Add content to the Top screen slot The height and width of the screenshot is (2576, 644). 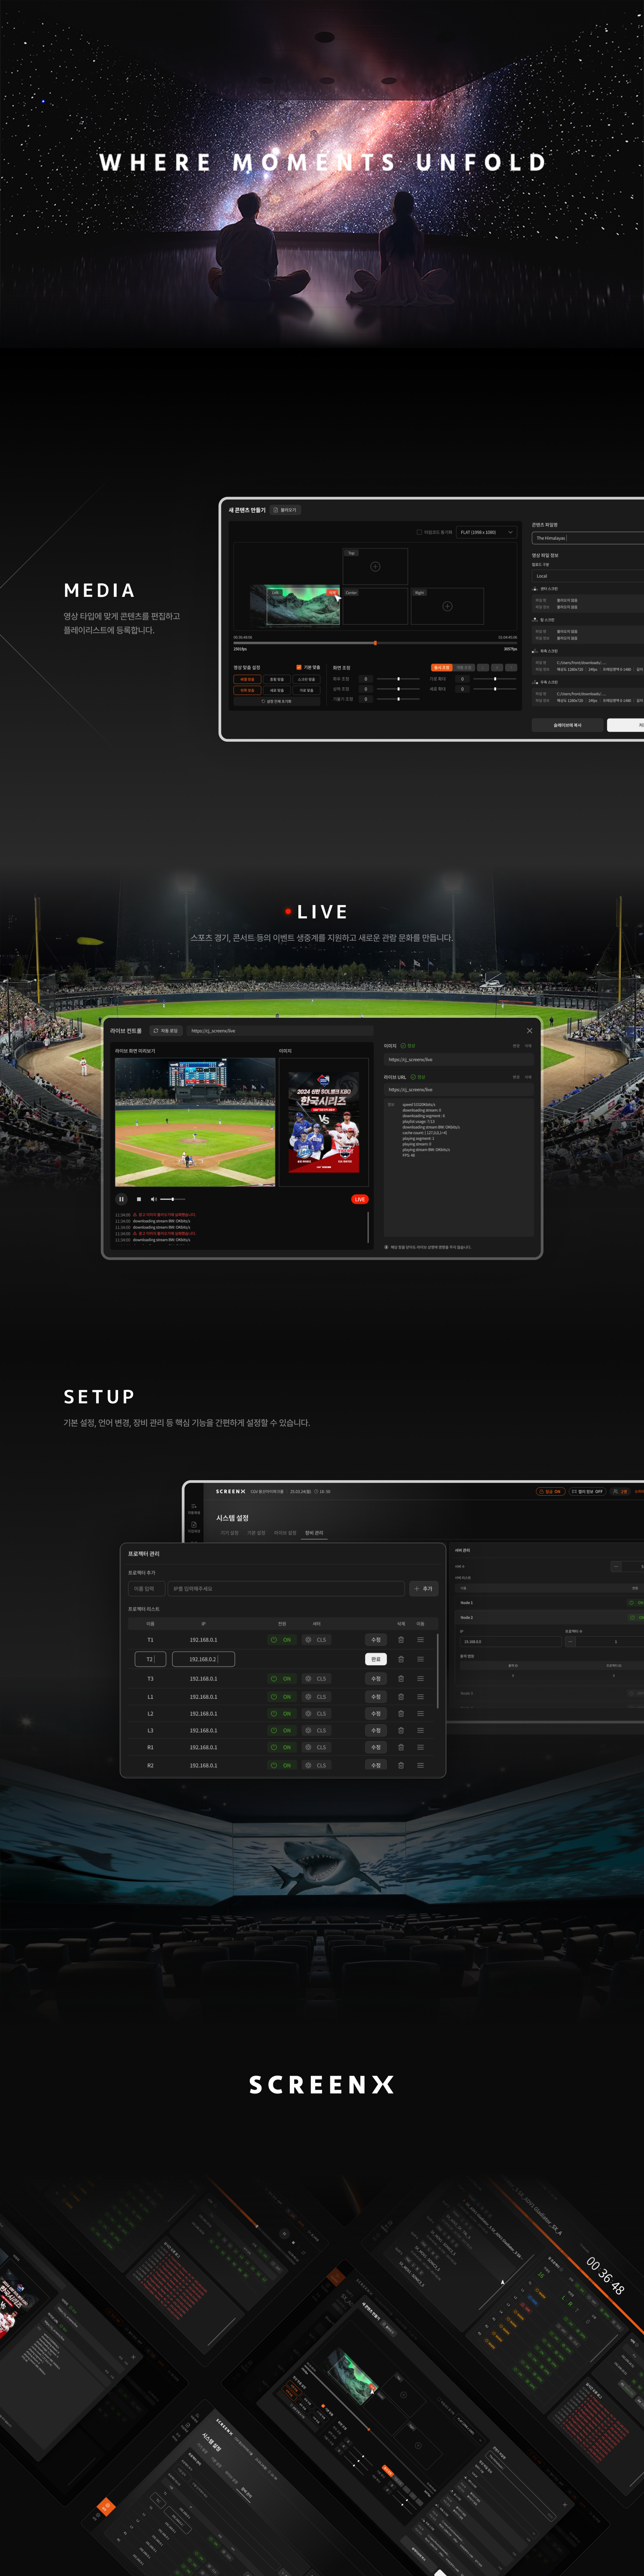pos(375,566)
